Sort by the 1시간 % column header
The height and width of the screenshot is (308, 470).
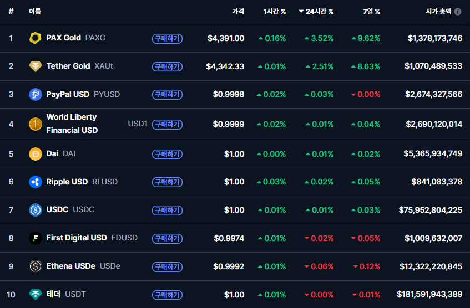click(275, 12)
